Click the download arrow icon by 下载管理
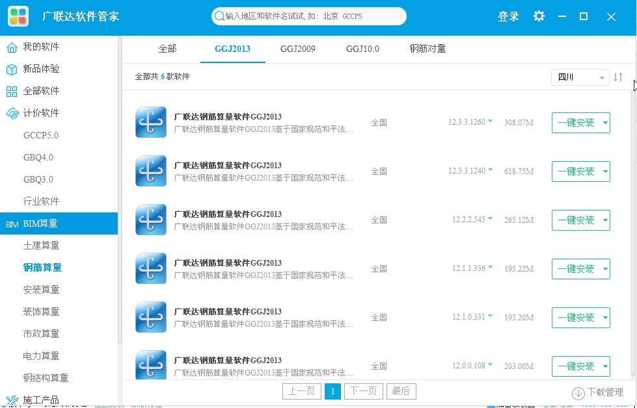The image size is (637, 408). tap(578, 393)
